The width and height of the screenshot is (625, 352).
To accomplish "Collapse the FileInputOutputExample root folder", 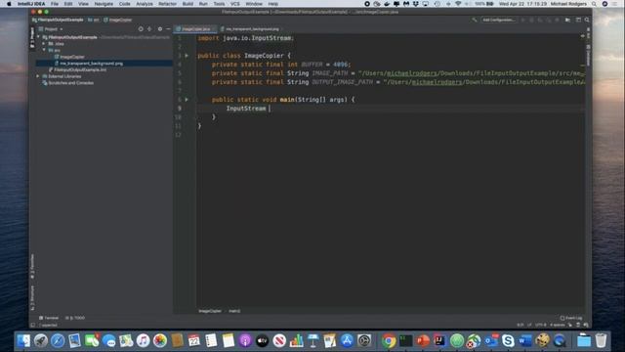I will point(39,37).
